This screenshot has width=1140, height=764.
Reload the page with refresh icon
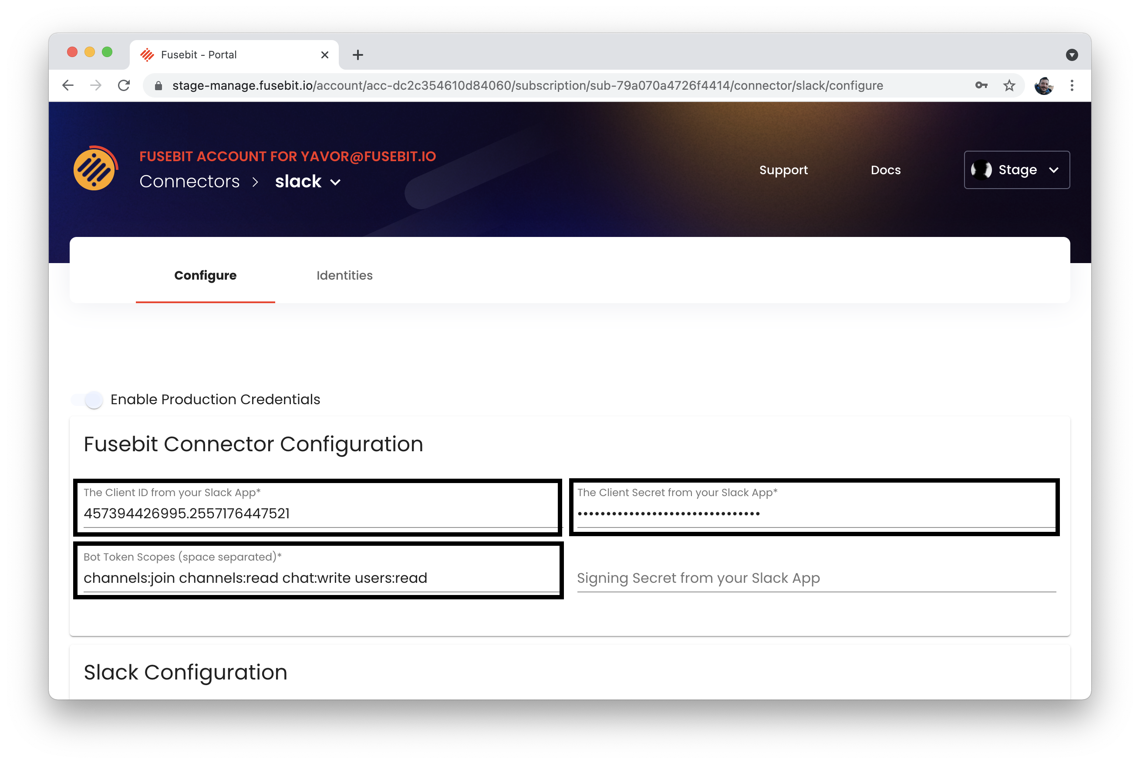[x=124, y=86]
